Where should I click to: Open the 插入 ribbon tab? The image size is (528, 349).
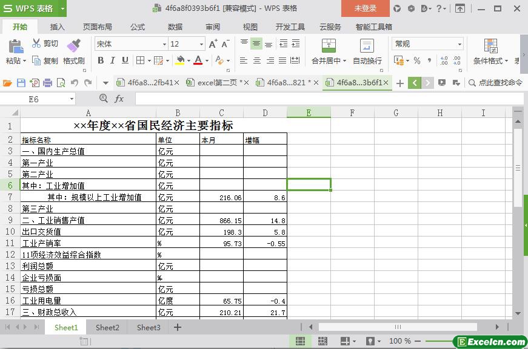[57, 27]
